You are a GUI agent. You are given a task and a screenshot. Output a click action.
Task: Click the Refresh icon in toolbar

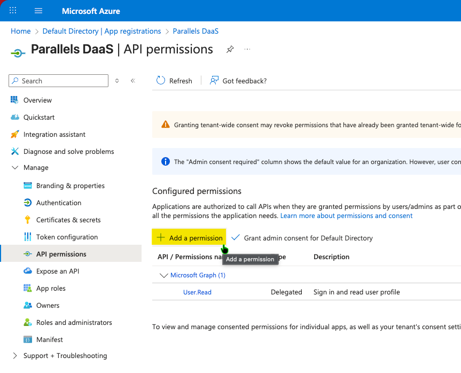[x=161, y=81]
